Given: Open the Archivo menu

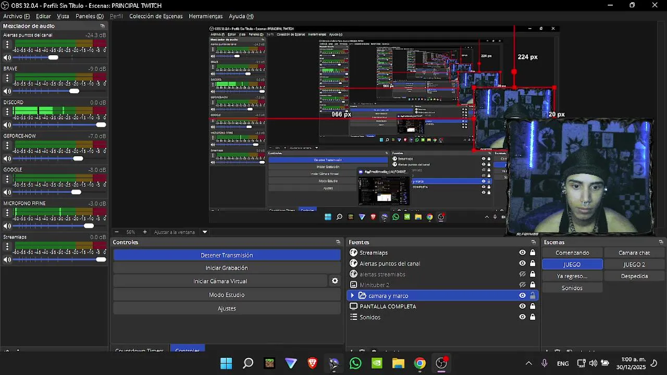Looking at the screenshot, I should pos(16,16).
